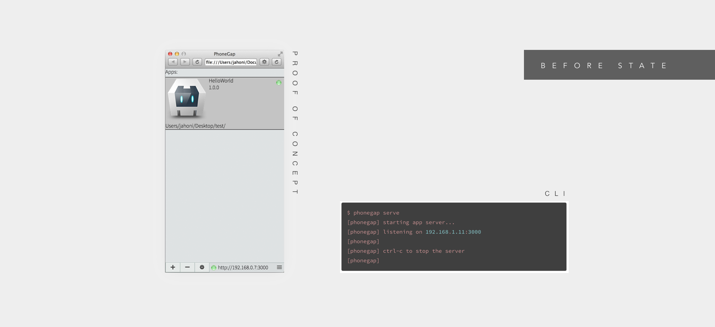
Task: Click the Apps: label
Action: coord(171,72)
